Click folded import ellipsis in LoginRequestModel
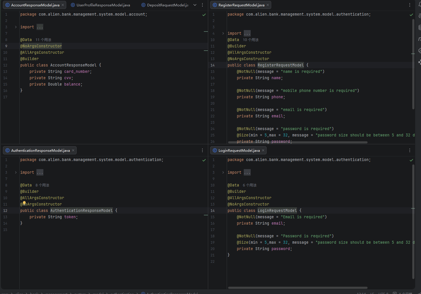The image size is (421, 294). click(x=247, y=172)
